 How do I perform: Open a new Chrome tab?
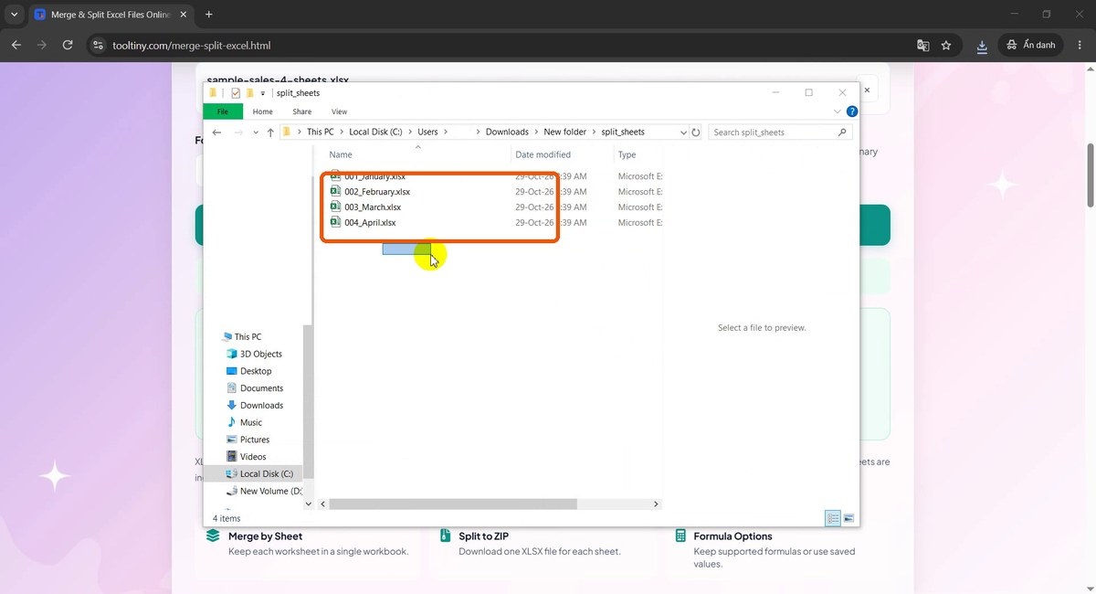(208, 15)
